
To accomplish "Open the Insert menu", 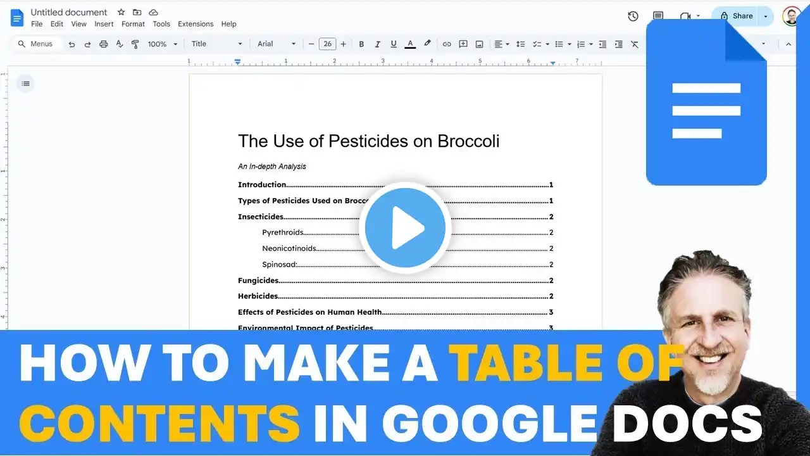I will tap(104, 24).
